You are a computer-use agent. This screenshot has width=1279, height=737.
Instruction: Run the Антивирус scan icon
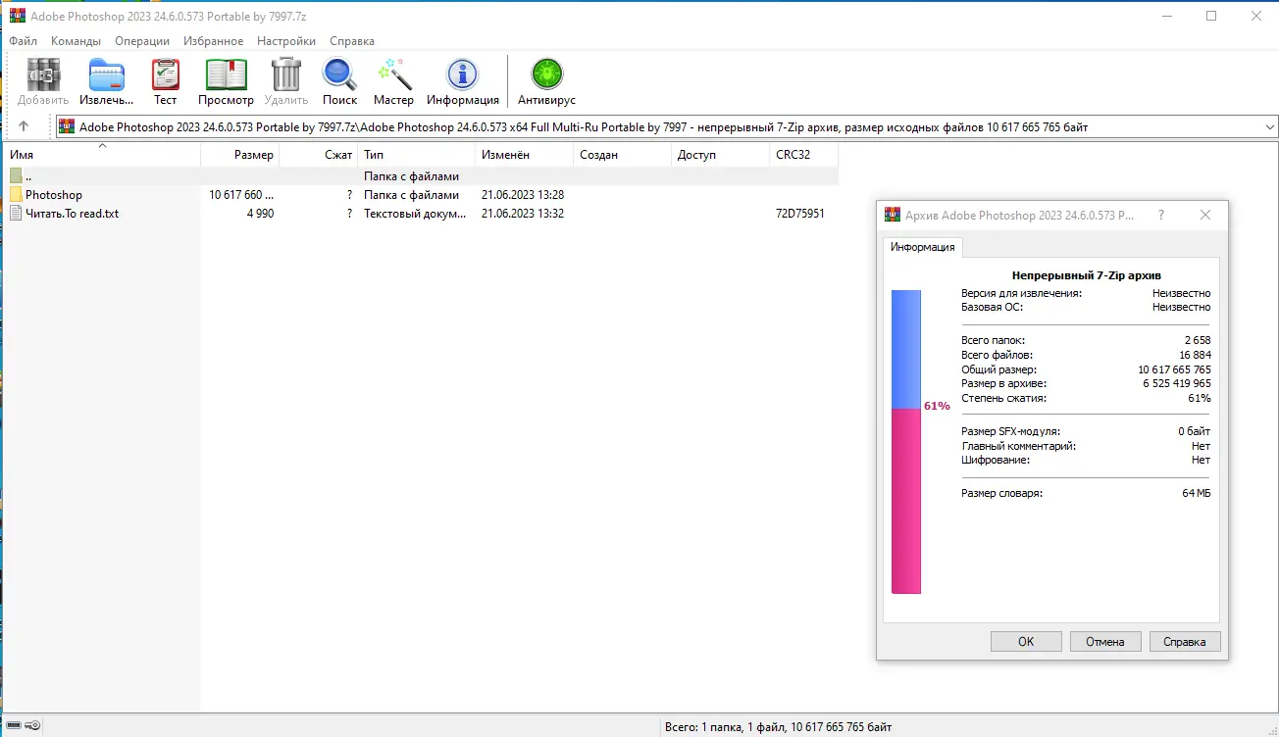pos(546,74)
